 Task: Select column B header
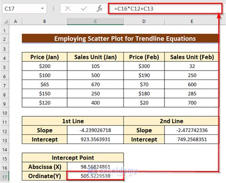(44, 21)
